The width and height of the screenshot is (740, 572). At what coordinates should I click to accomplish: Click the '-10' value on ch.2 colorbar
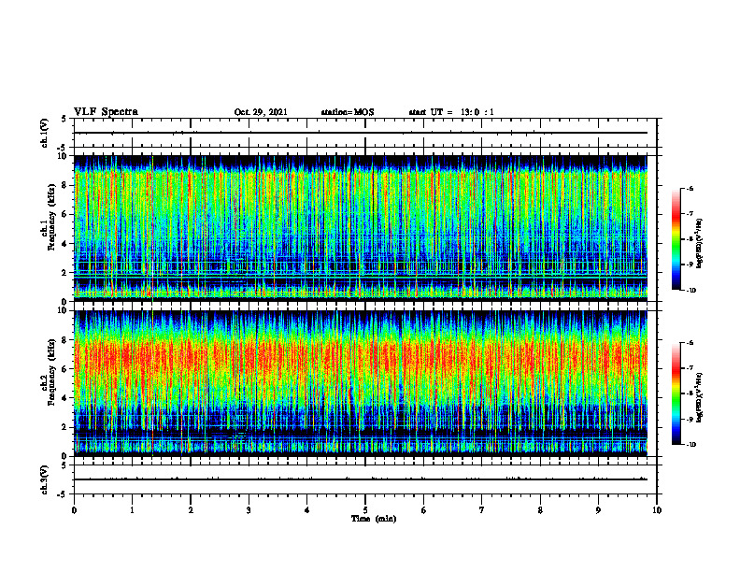[691, 445]
